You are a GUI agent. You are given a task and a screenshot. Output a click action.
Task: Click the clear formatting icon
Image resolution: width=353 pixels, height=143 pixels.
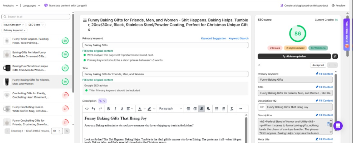232,109
